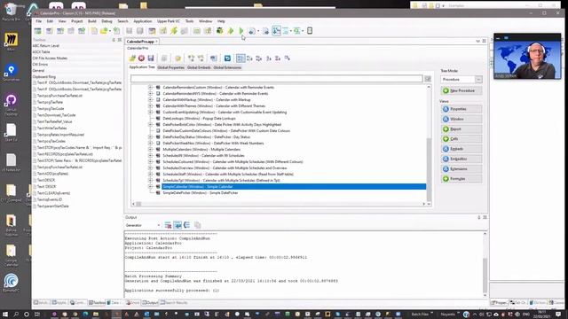
Task: Click the phone-shaped icon at the main toolbar's end
Action: point(310,31)
